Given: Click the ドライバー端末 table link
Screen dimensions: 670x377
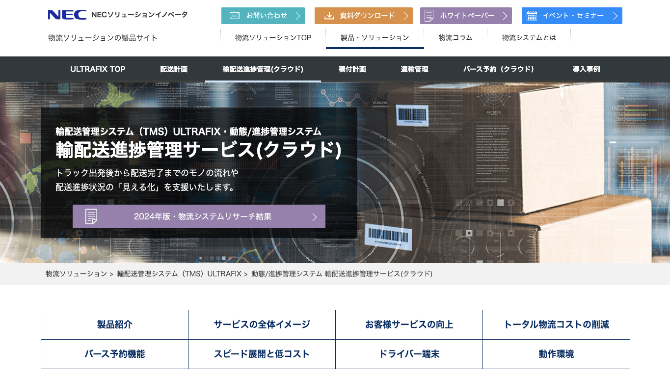Looking at the screenshot, I should click(x=409, y=354).
